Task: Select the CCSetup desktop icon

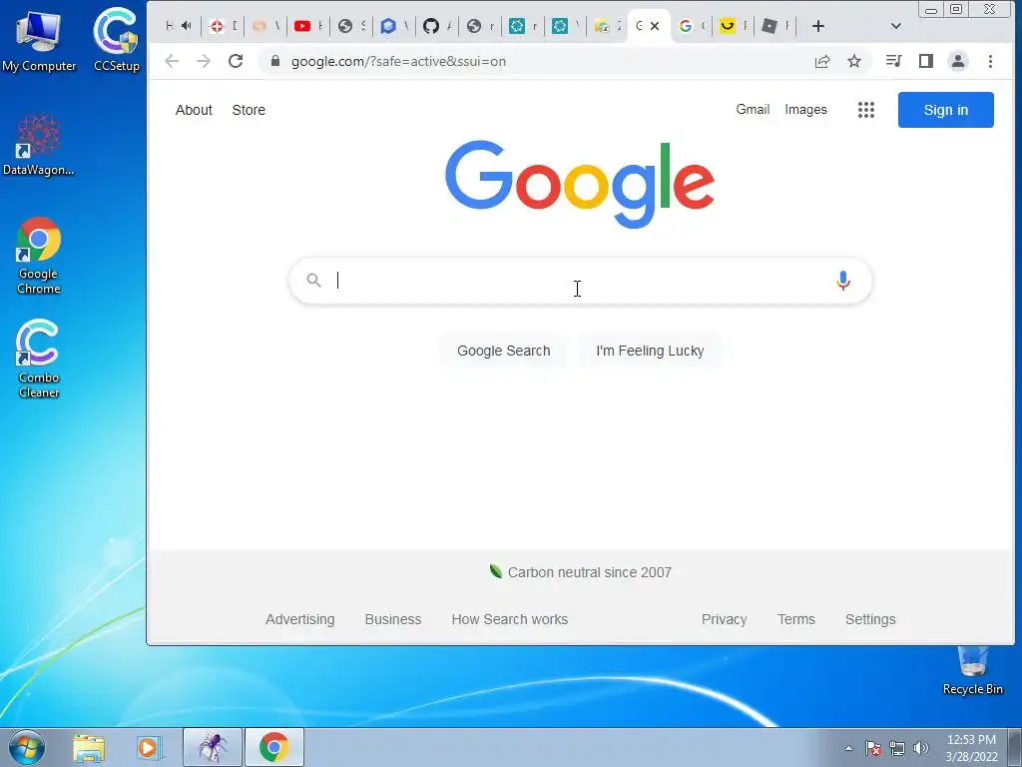Action: point(116,40)
